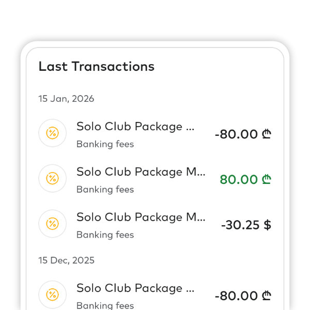Click Banking fees label of -30.25 $ transaction
Screen dimensions: 310x310
tap(105, 235)
